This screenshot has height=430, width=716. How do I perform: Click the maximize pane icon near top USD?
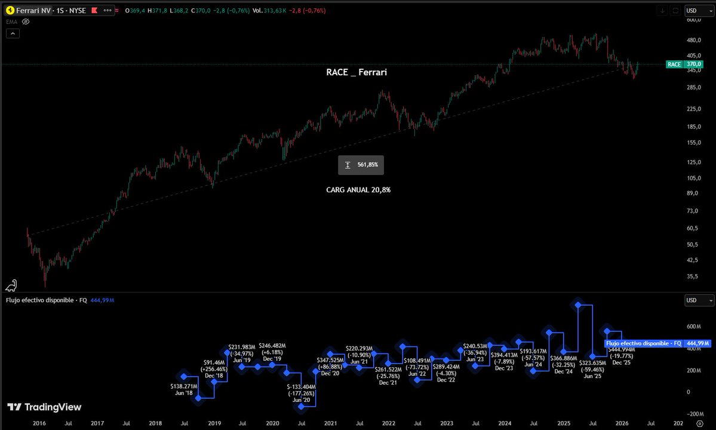(675, 11)
